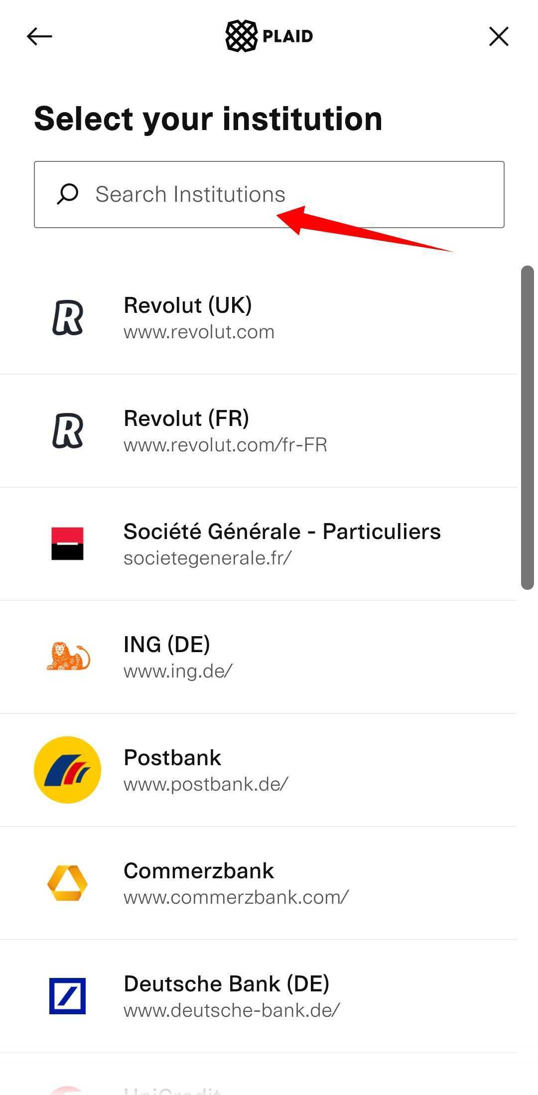Tap the Plaid logo in header
The width and height of the screenshot is (538, 1095).
269,36
